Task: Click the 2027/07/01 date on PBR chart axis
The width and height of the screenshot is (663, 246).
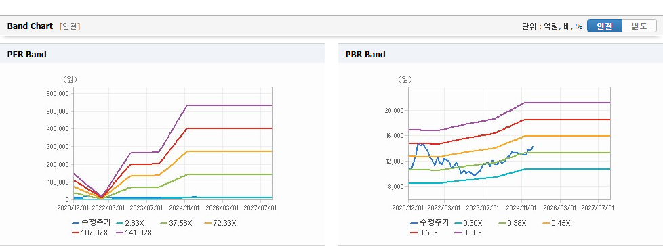Action: [598, 207]
